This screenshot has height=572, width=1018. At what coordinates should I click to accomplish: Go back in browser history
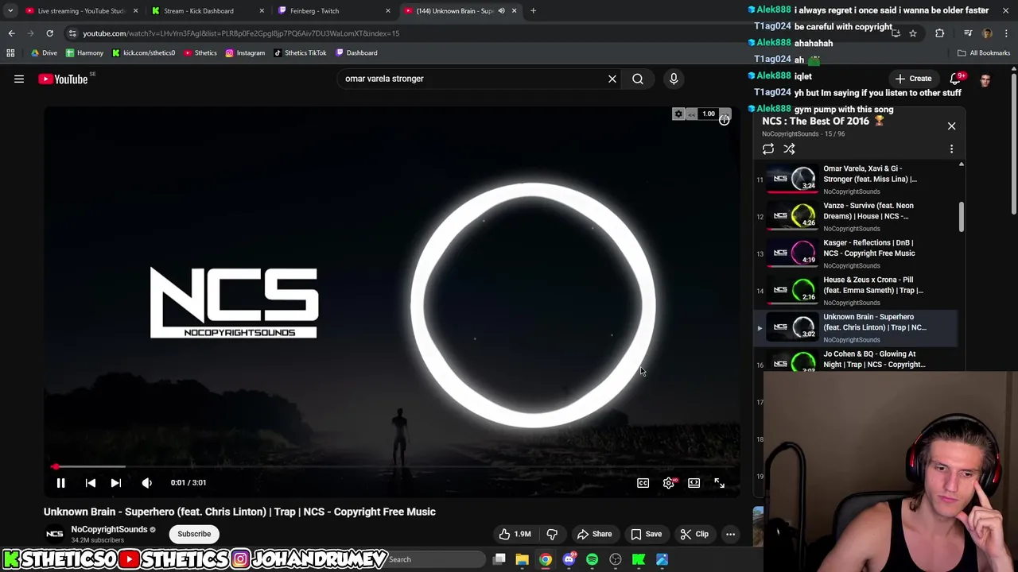coord(11,33)
